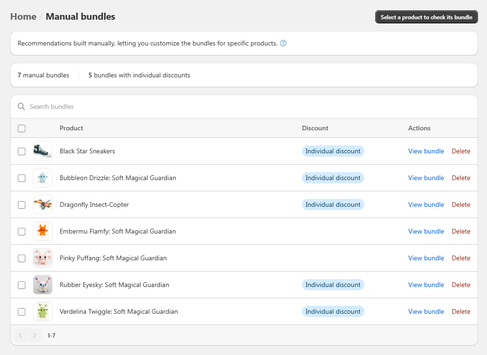Viewport: 487px width, 355px height.
Task: Open Black Star Sneakers product thumbnail
Action: point(43,151)
